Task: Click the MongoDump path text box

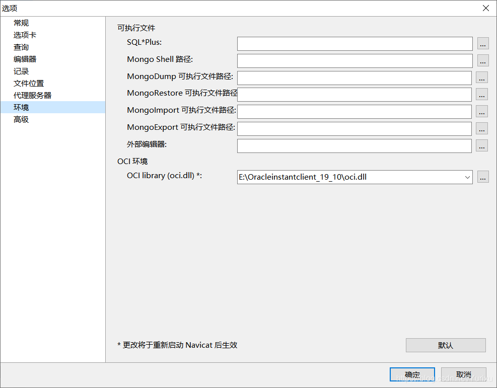Action: click(354, 78)
